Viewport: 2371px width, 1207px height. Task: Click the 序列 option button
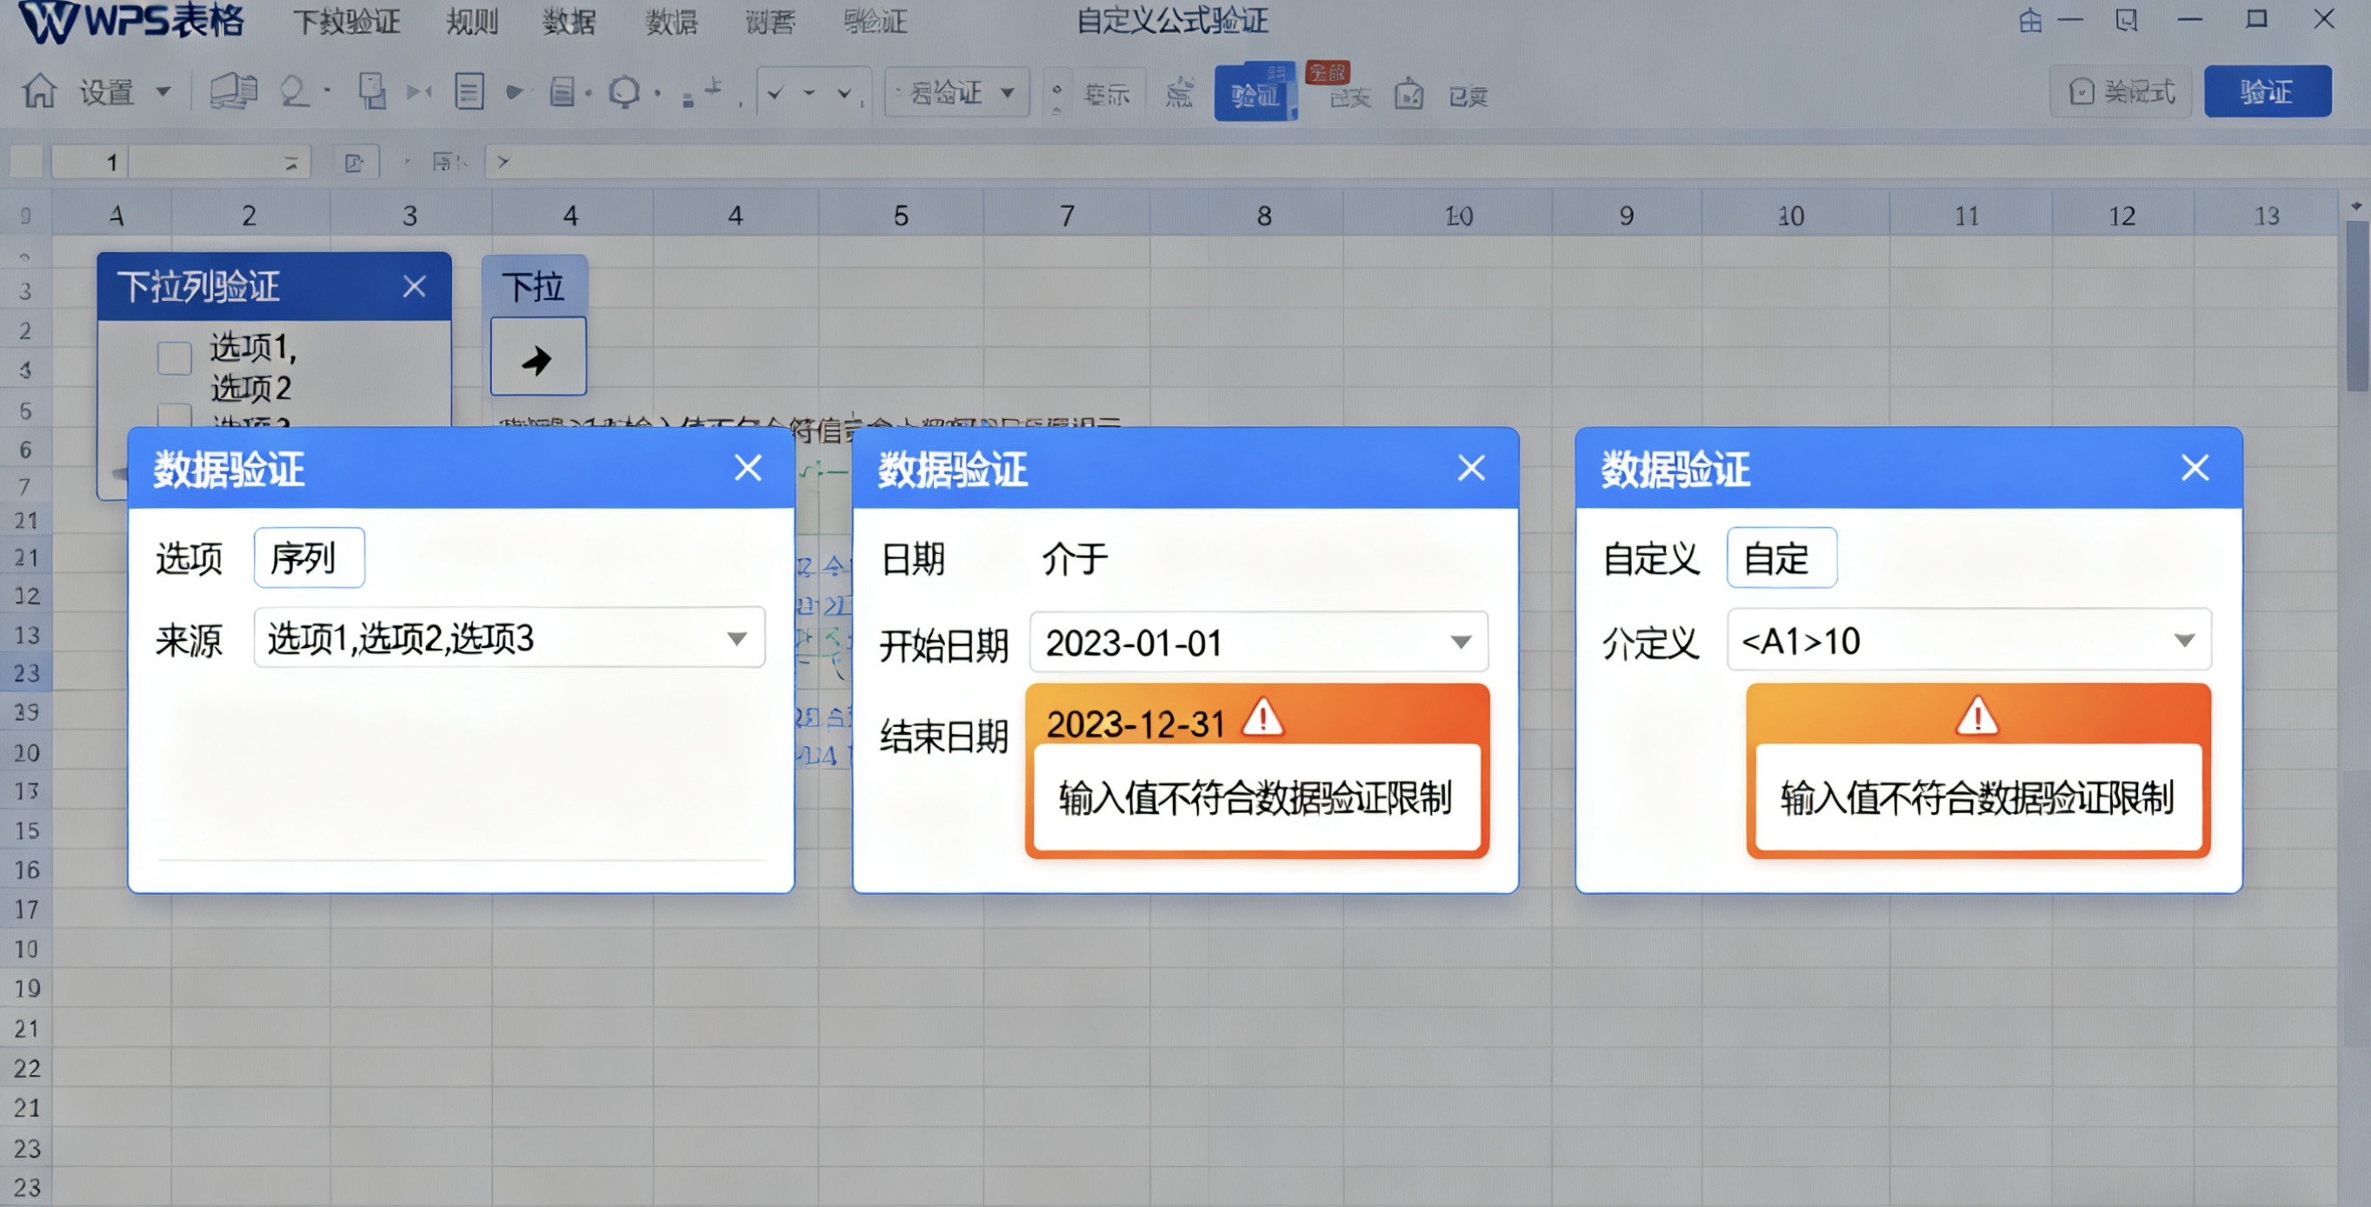tap(310, 557)
